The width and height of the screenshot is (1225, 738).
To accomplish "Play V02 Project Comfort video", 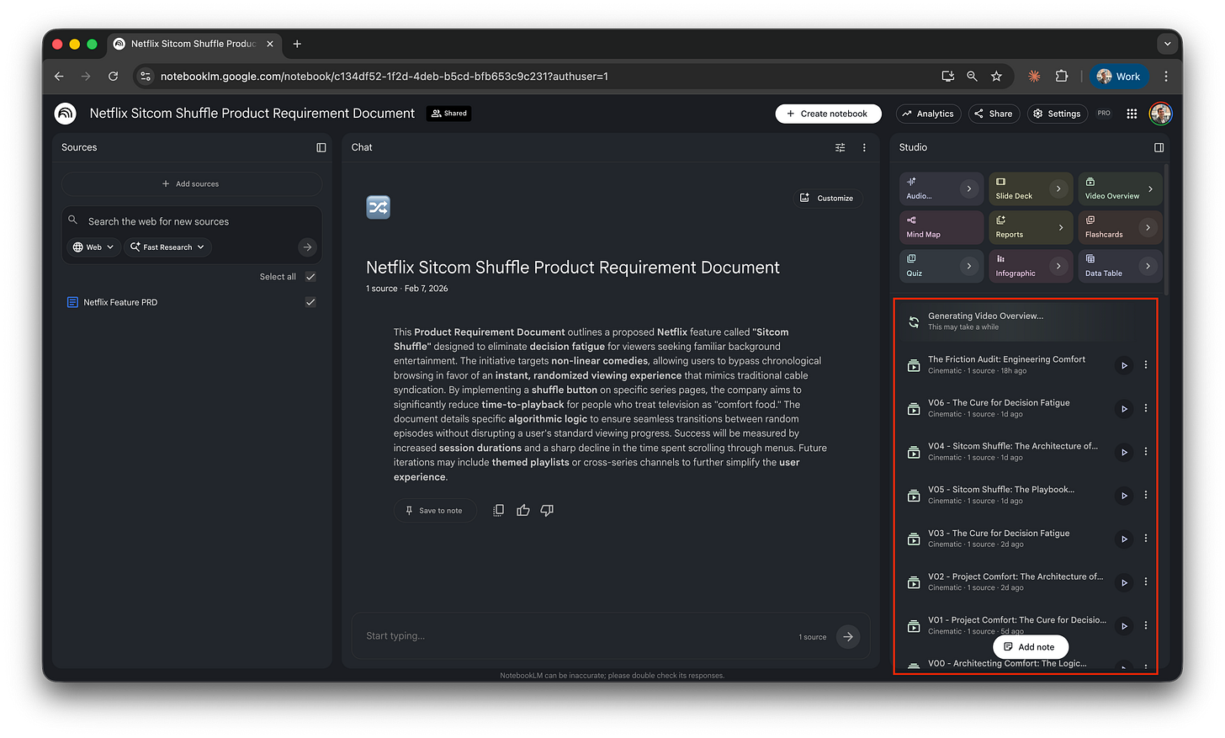I will [1123, 582].
